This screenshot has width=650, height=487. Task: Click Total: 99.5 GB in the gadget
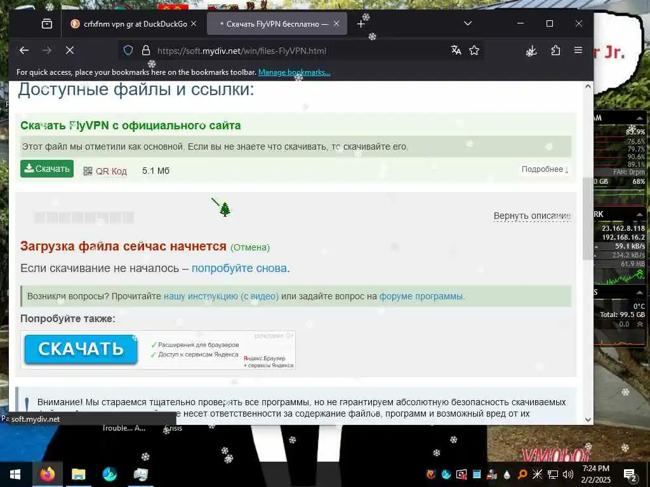click(x=622, y=315)
